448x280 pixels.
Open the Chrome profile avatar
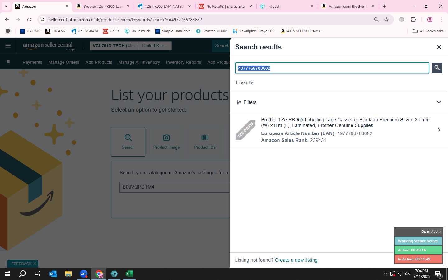430,20
